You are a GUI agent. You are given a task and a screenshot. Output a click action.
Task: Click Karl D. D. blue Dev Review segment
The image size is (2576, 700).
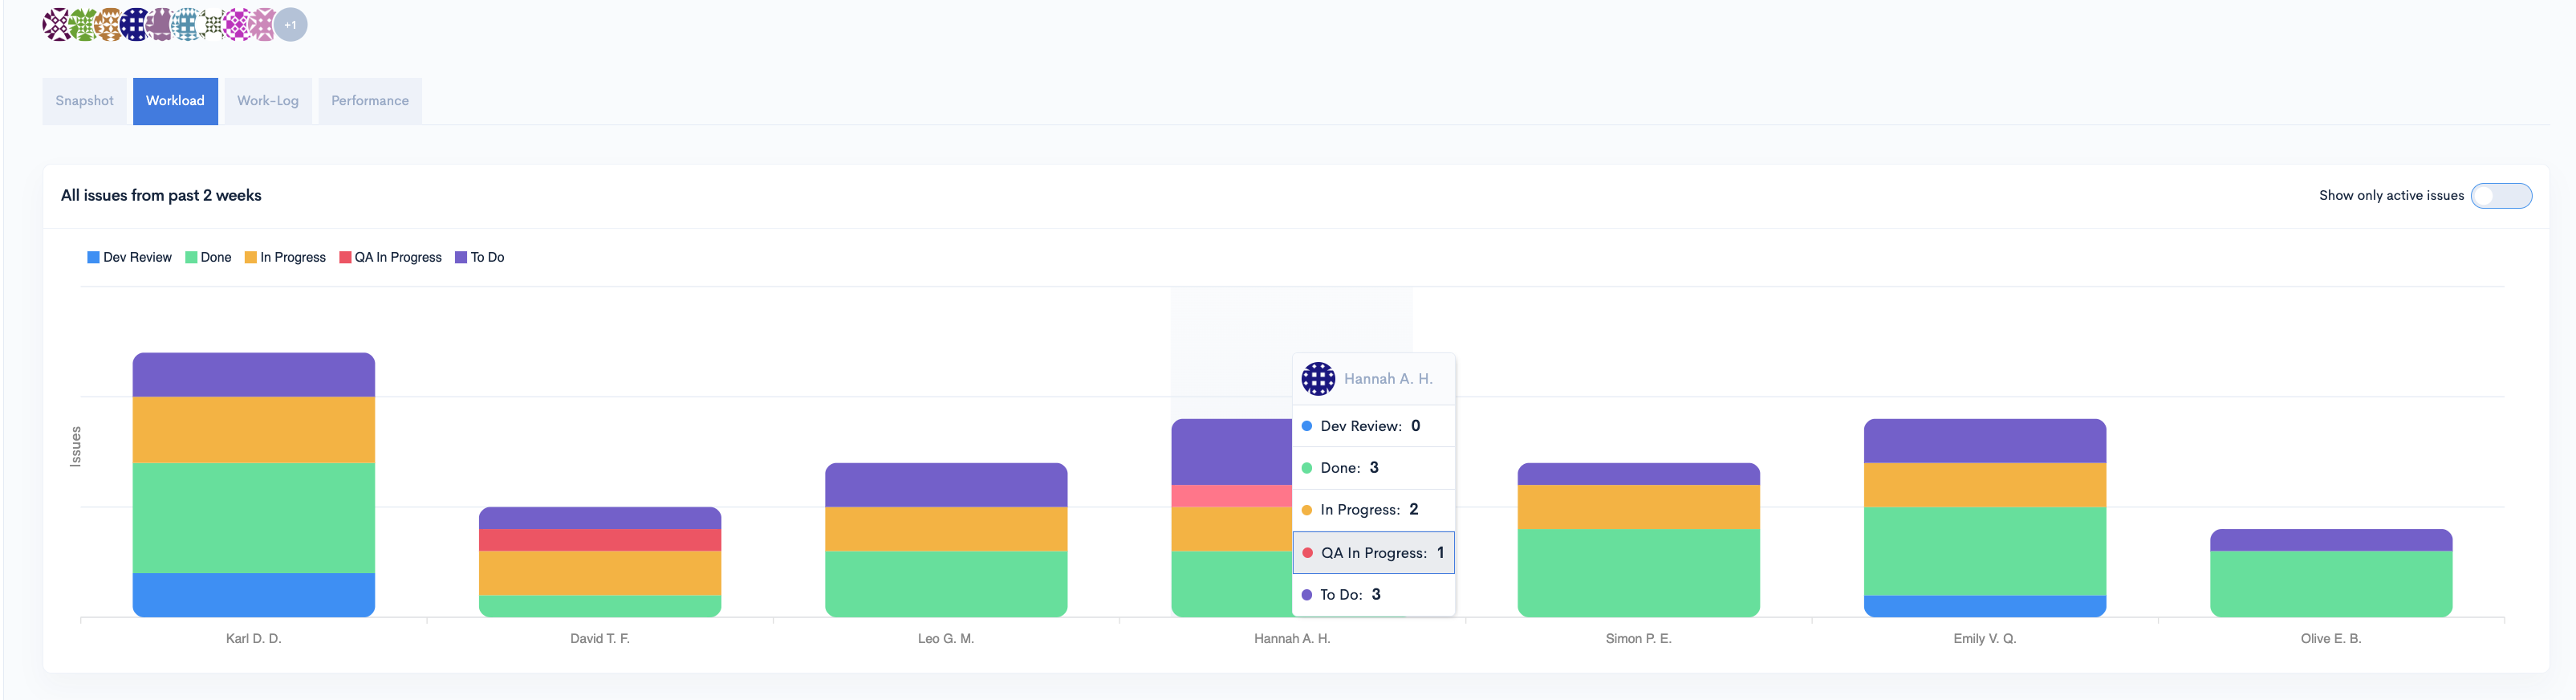point(254,595)
